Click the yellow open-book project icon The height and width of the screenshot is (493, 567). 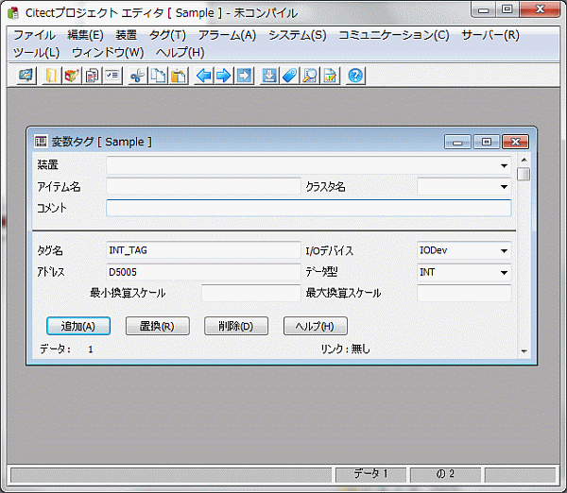[51, 76]
